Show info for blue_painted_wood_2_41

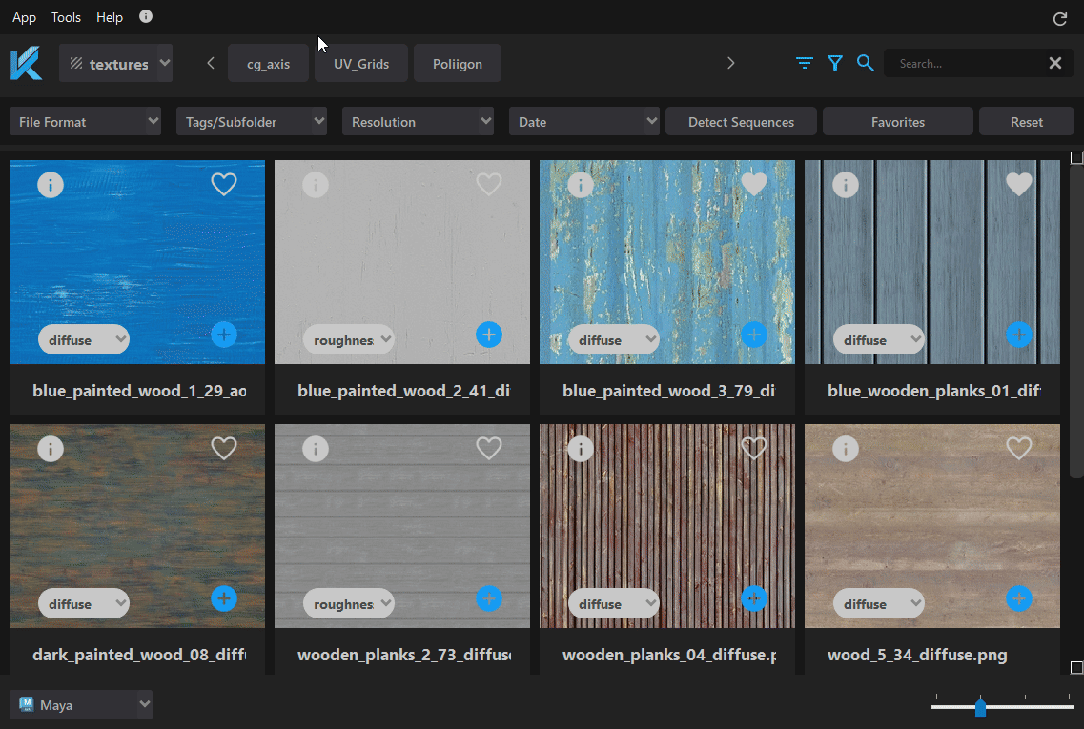[316, 185]
